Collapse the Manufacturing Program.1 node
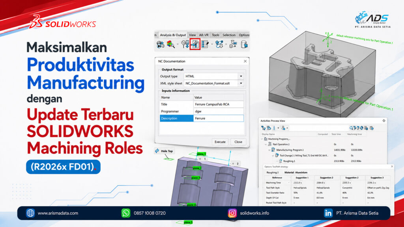404x227 pixels. coord(269,150)
